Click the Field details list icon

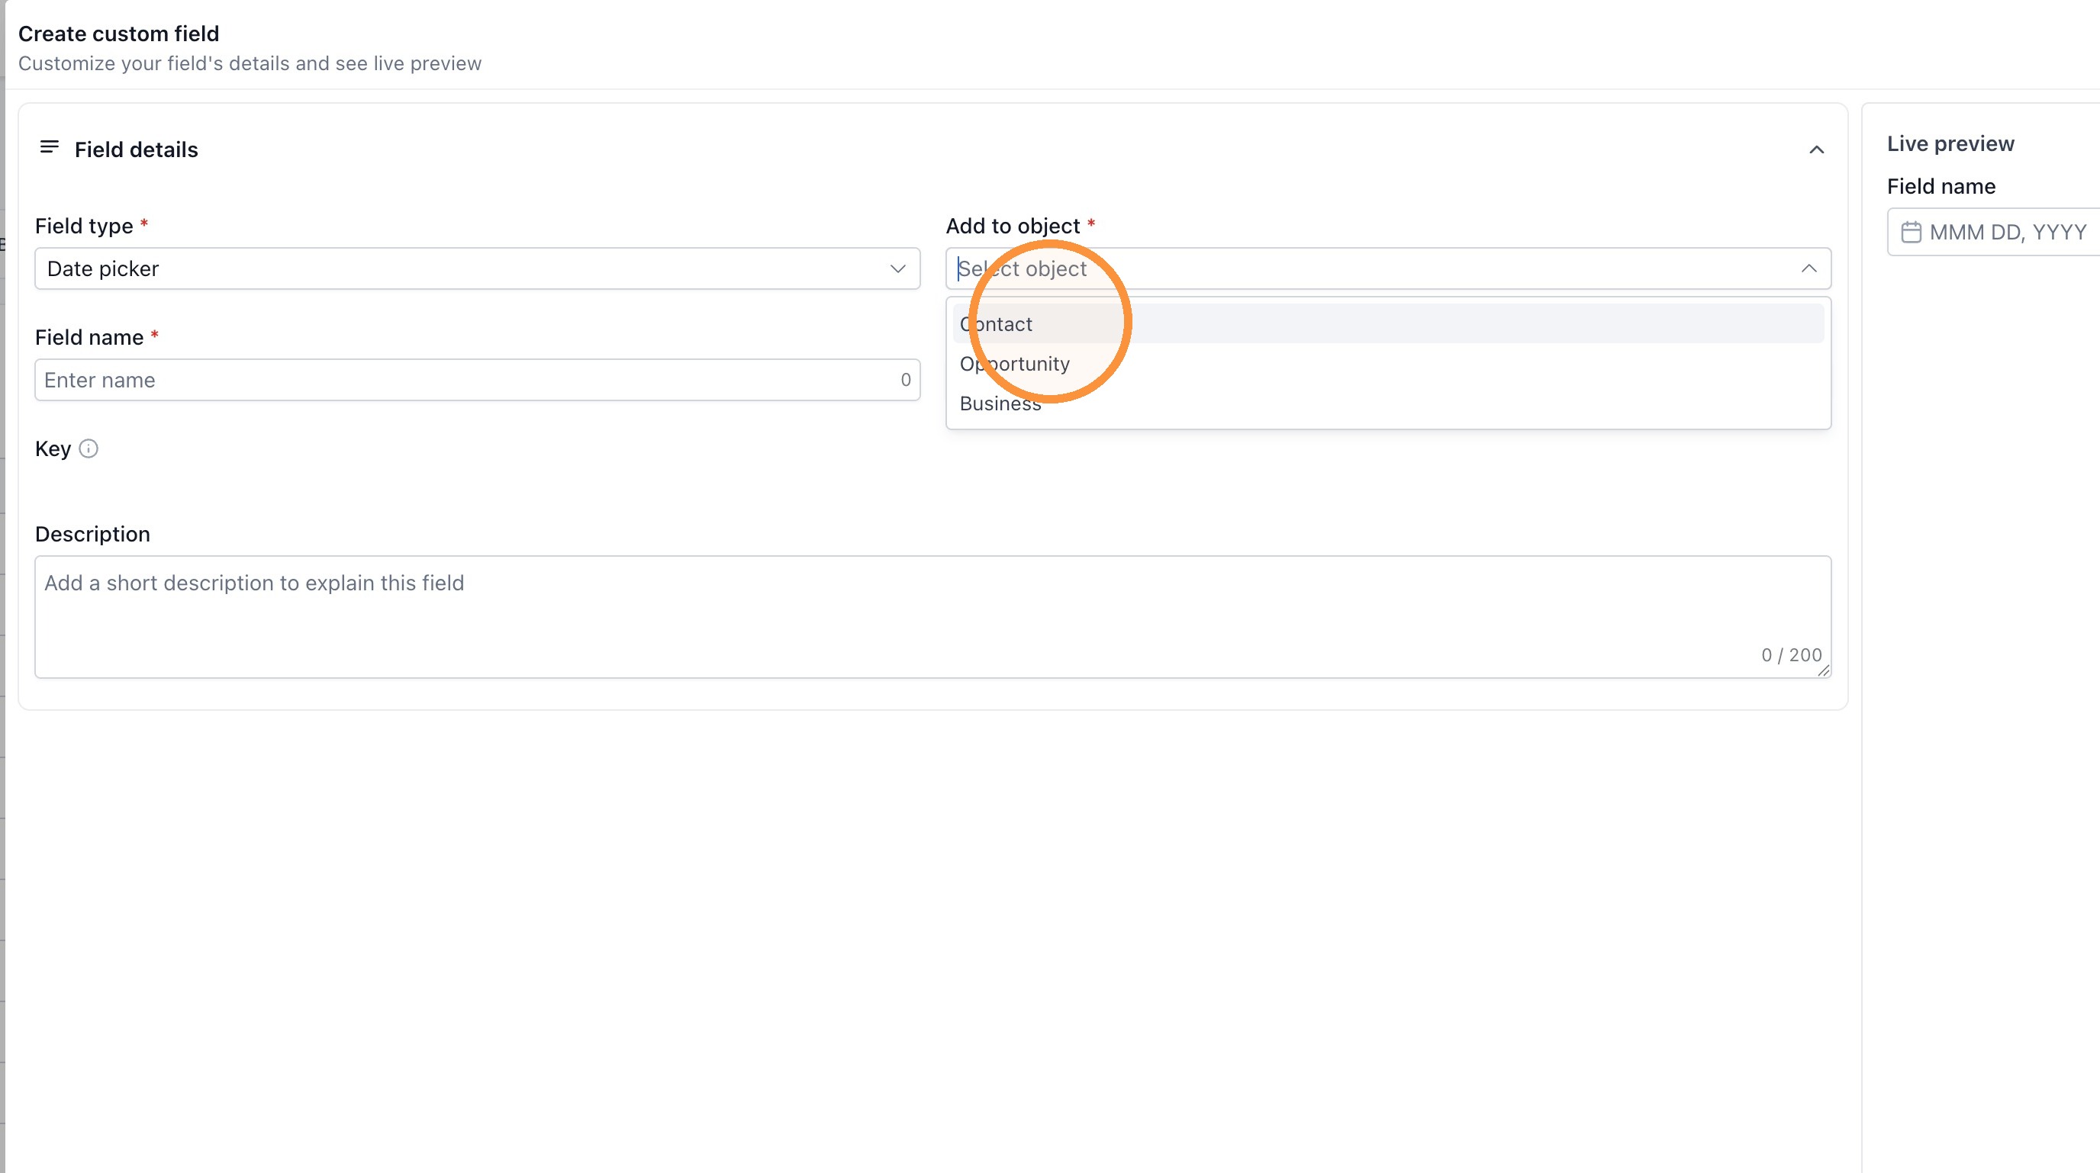pyautogui.click(x=50, y=147)
